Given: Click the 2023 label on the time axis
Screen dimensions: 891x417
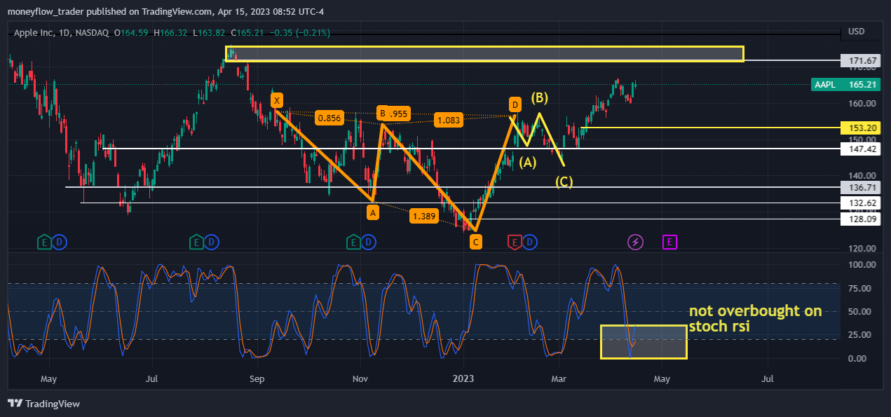Looking at the screenshot, I should click(463, 379).
